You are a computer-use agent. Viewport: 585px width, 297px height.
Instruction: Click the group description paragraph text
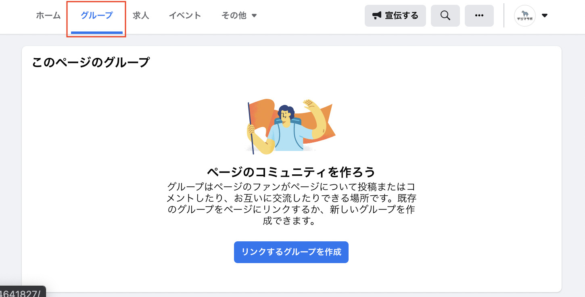(x=291, y=204)
